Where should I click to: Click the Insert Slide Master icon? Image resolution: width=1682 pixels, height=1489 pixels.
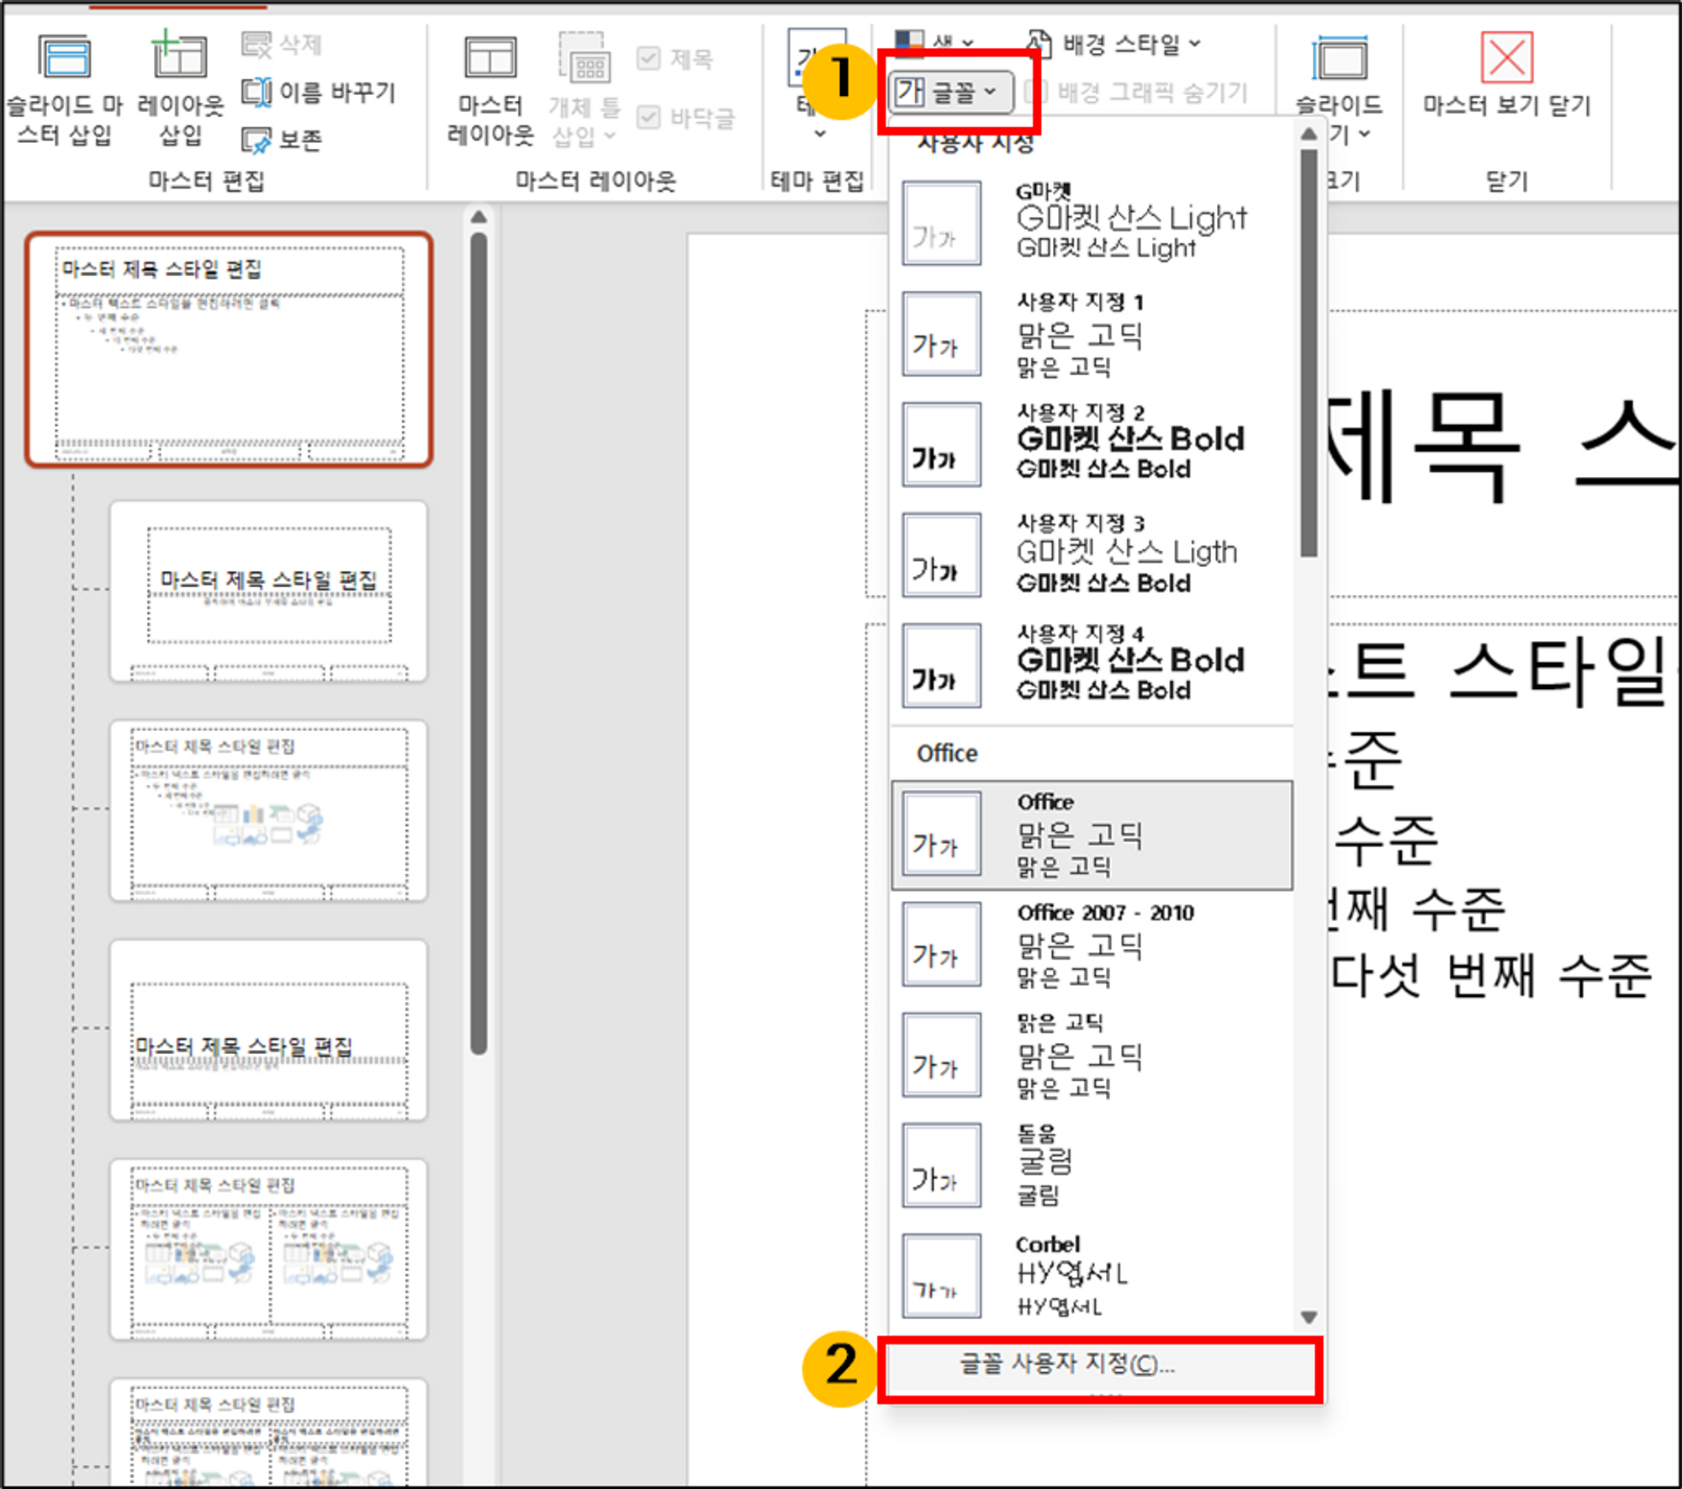click(64, 59)
